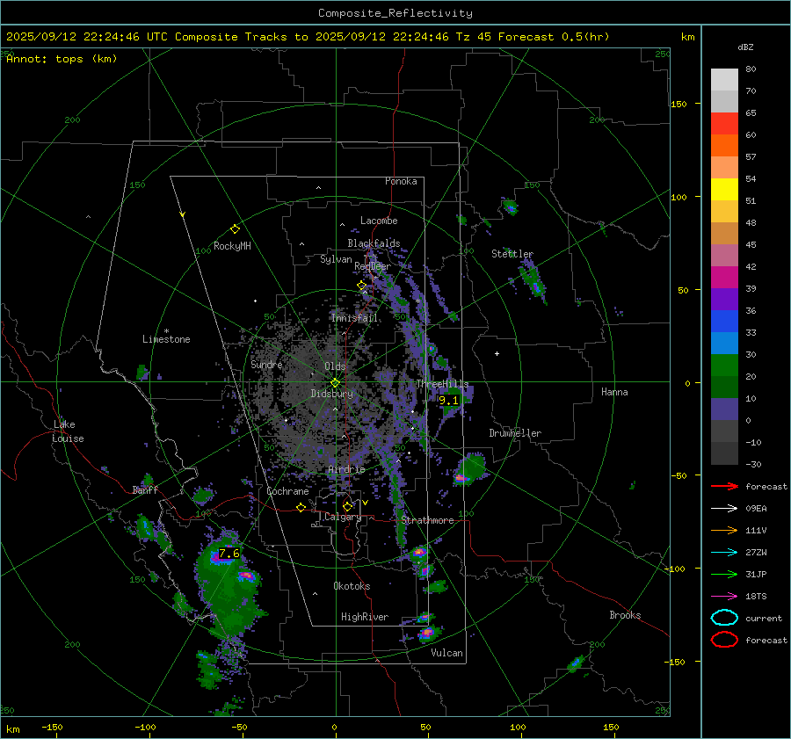Click the 80 dBZ color swatch
Image resolution: width=791 pixels, height=739 pixels.
724,79
